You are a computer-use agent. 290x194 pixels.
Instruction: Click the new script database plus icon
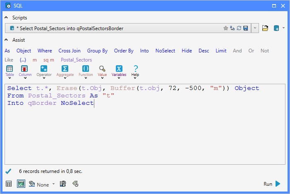(276, 28)
